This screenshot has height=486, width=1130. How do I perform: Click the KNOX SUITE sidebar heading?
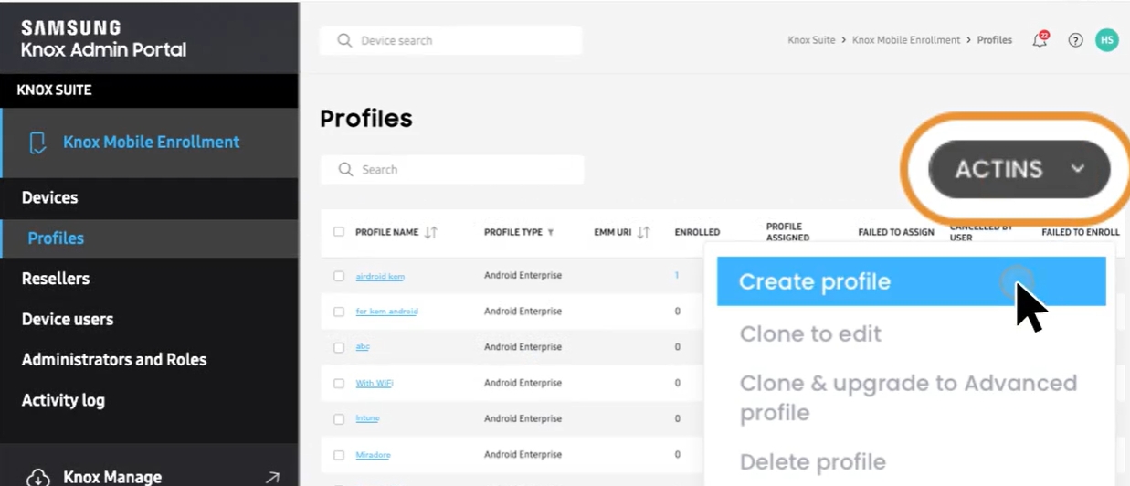click(x=54, y=90)
